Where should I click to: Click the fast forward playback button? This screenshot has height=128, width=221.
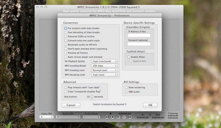tap(130, 117)
